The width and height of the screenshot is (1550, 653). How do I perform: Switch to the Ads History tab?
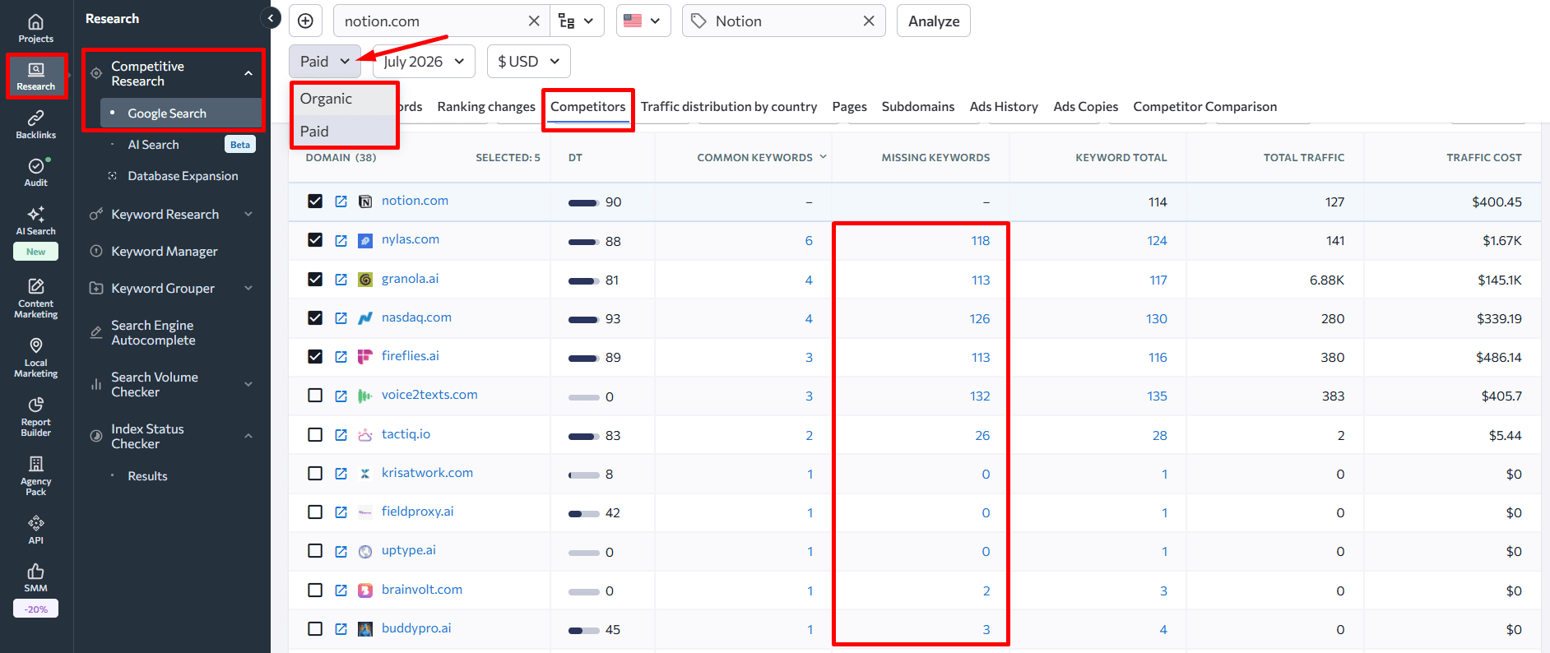pyautogui.click(x=1004, y=107)
